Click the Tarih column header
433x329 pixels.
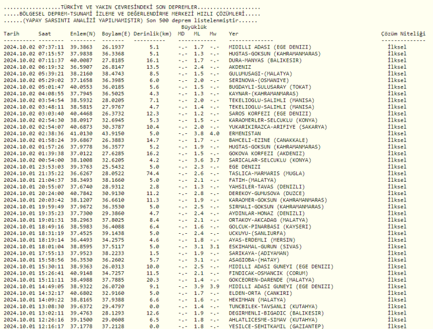pyautogui.click(x=12, y=34)
